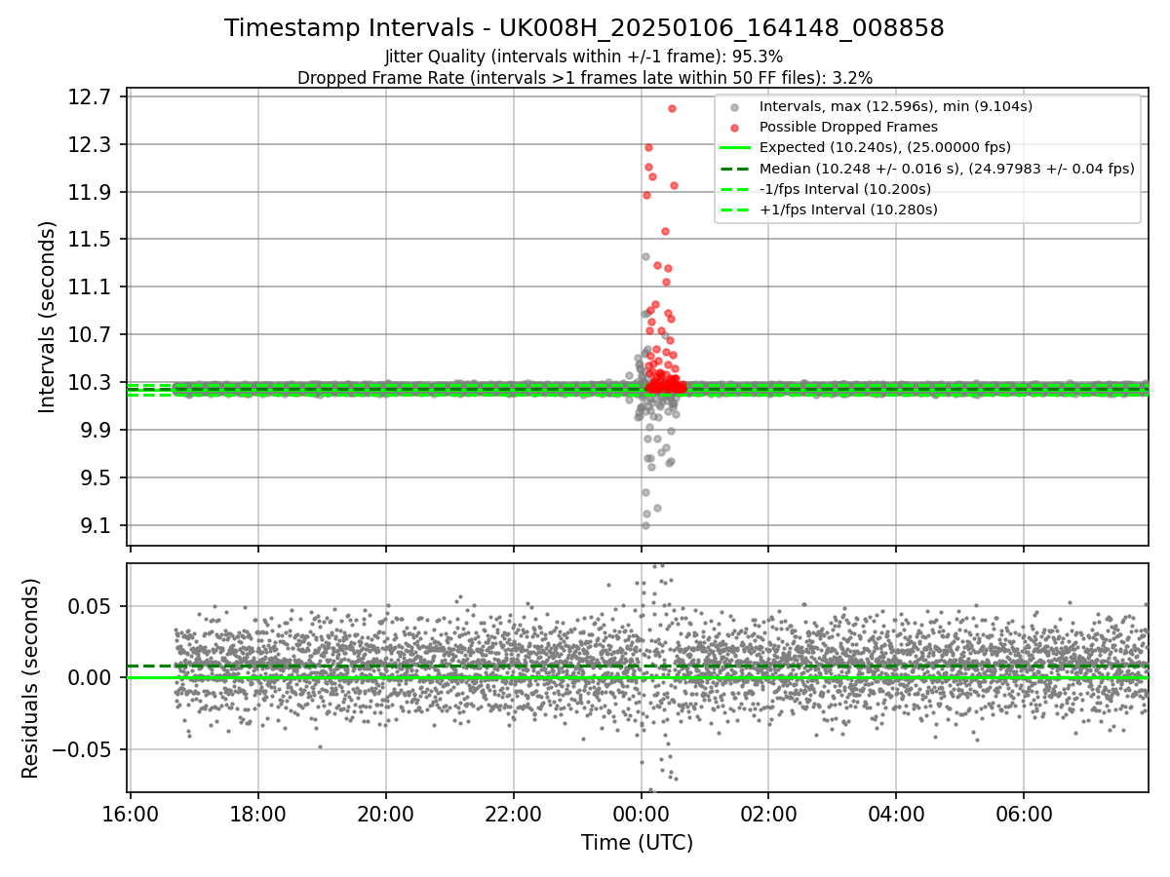Screen dimensions: 1170x877
Task: Click the 'Dropped Frame Rate' subtitle line
Action: 584,77
